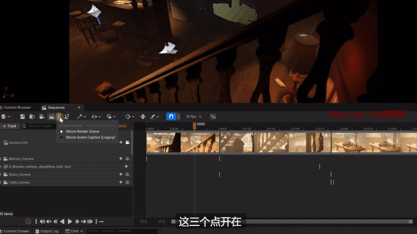Click the Find in Content Browser icon

click(32, 117)
